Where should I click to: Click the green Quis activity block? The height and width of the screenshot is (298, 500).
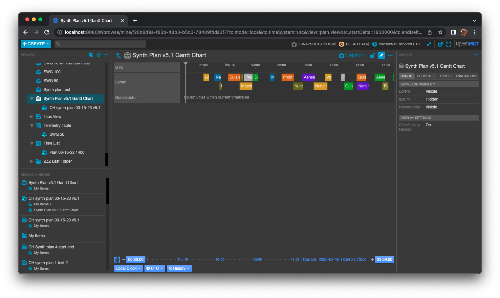click(349, 86)
